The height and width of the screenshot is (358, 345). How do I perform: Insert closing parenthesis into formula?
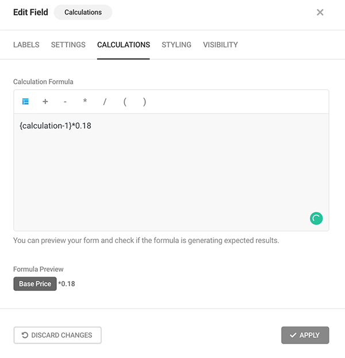click(144, 102)
